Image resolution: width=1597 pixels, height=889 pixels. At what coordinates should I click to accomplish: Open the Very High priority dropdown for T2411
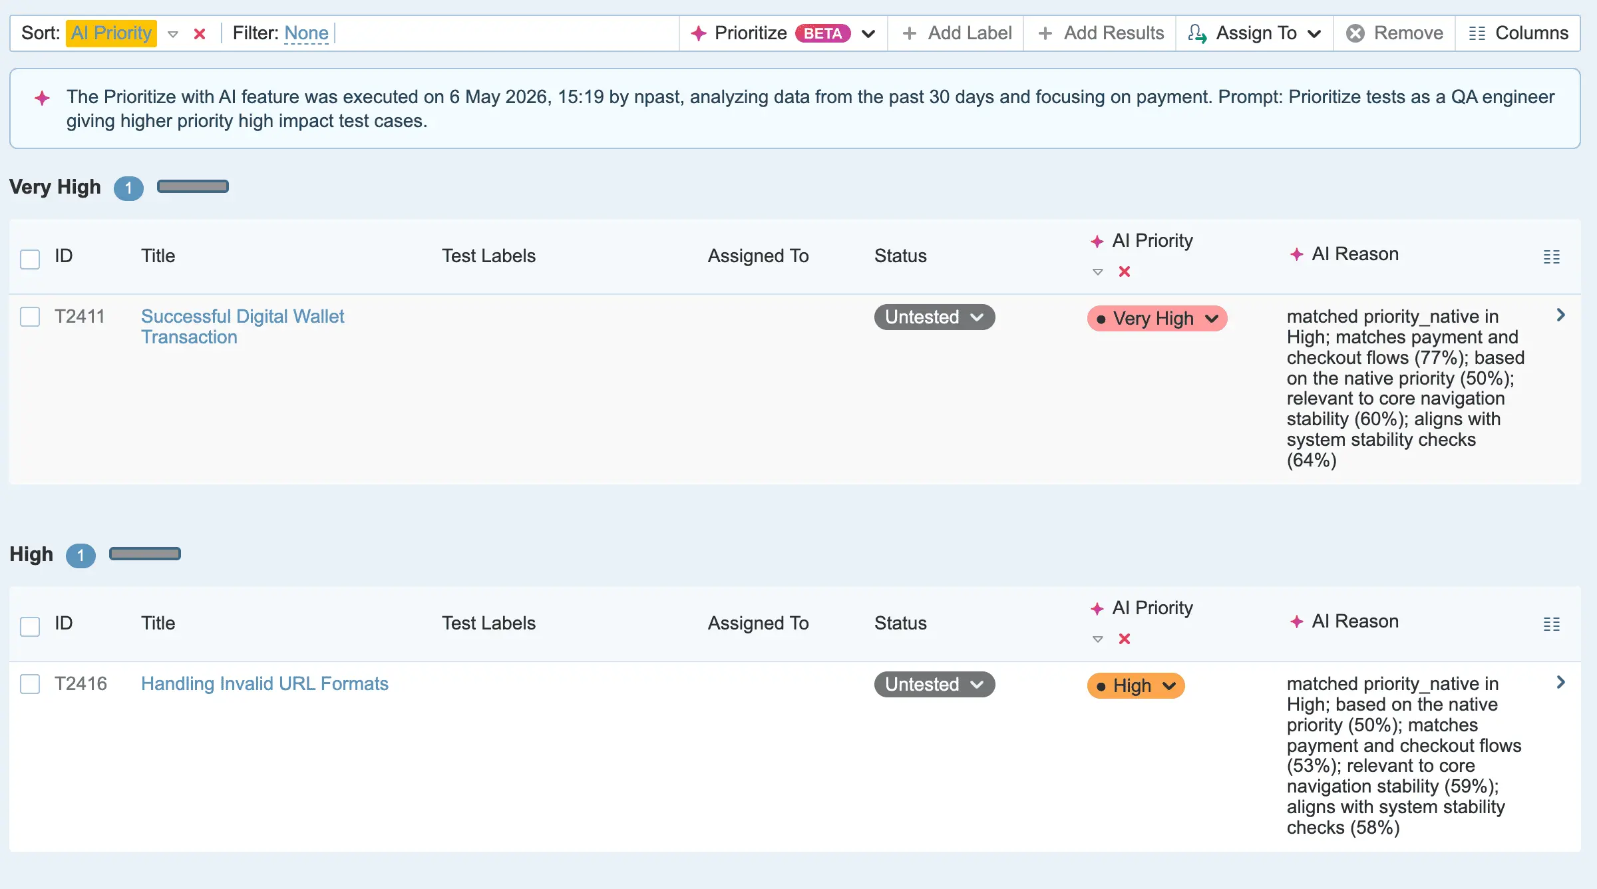pyautogui.click(x=1157, y=319)
